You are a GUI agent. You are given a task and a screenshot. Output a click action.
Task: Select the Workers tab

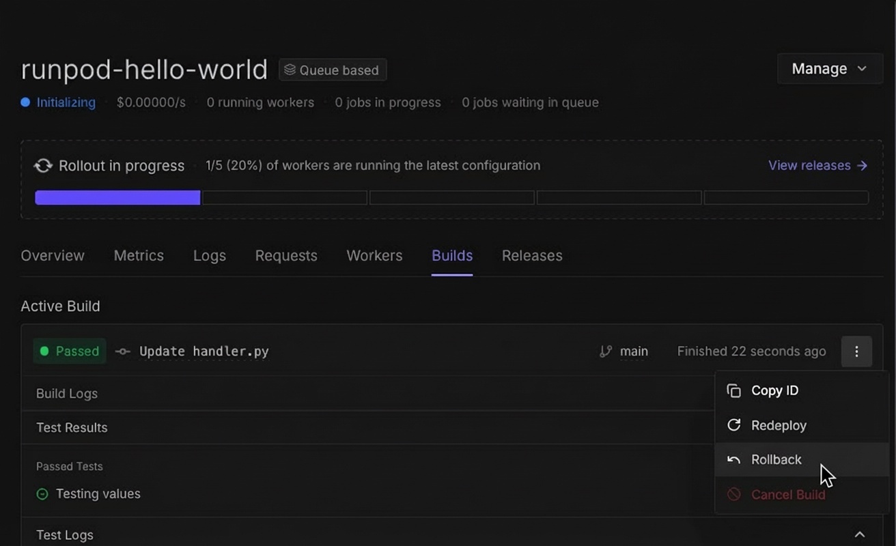tap(374, 256)
